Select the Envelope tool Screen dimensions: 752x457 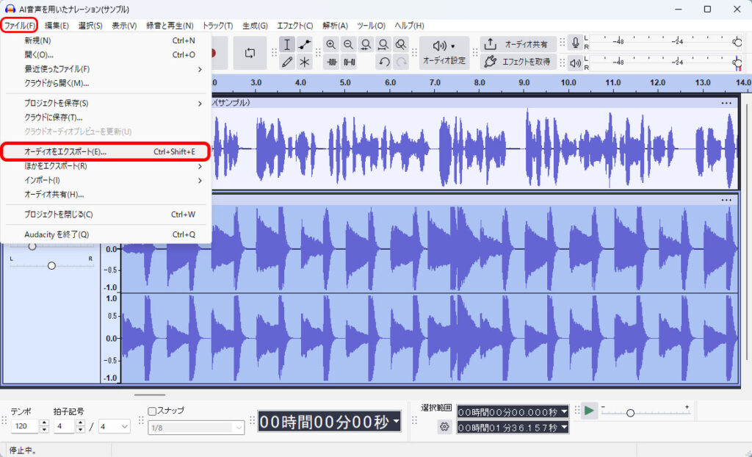click(305, 45)
